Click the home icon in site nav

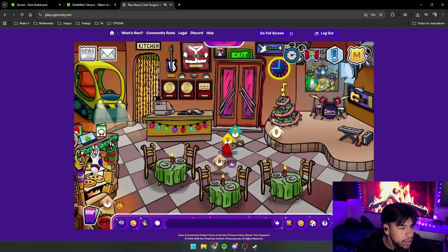(112, 33)
